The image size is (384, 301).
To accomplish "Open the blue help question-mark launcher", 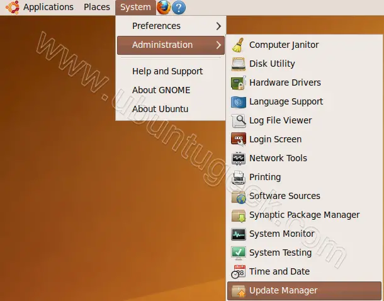I will (x=179, y=8).
